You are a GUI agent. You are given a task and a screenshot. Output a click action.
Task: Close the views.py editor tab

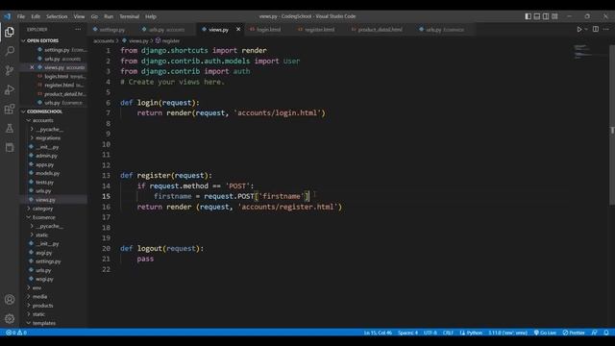pyautogui.click(x=238, y=30)
